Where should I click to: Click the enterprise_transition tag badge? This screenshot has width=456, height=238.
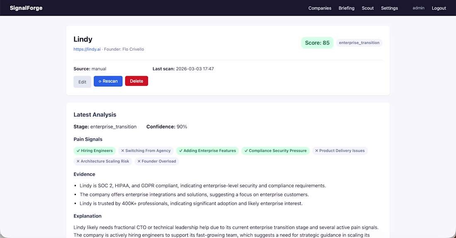359,43
